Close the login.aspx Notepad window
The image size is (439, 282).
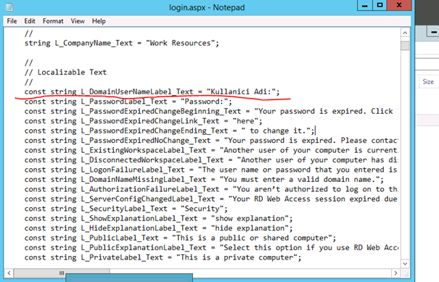point(399,5)
